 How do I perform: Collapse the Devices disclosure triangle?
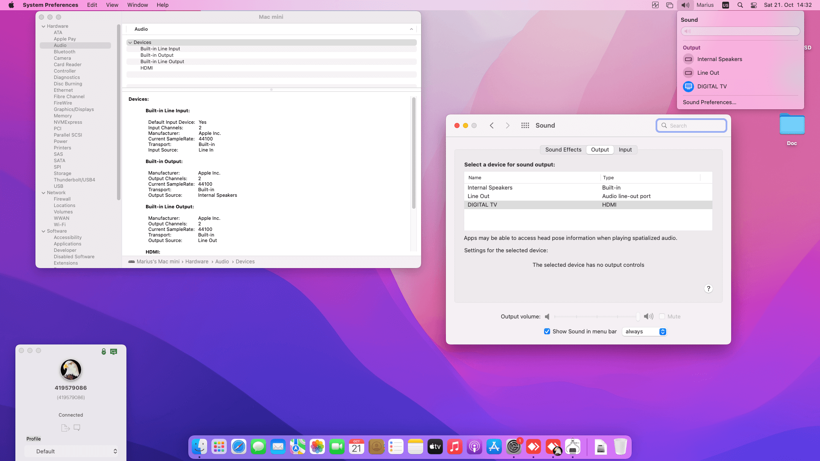[x=130, y=43]
